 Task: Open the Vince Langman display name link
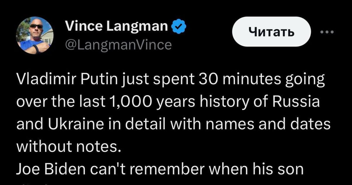click(116, 27)
